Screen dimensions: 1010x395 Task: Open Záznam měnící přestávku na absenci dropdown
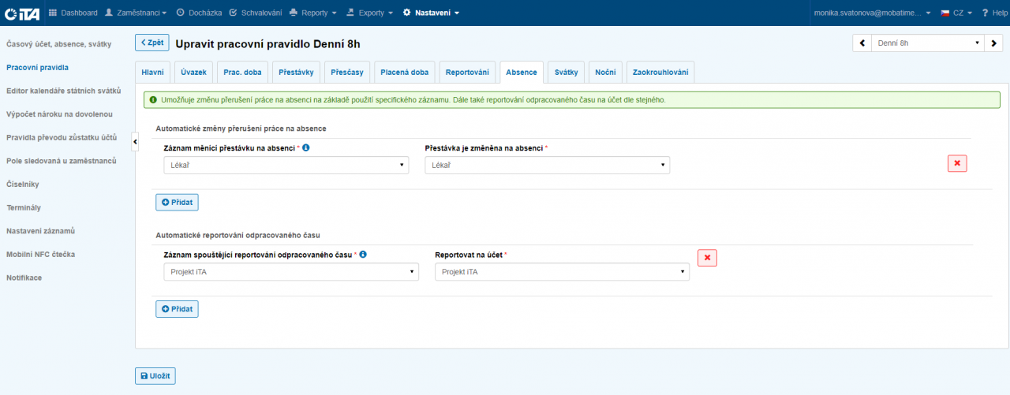pos(286,165)
